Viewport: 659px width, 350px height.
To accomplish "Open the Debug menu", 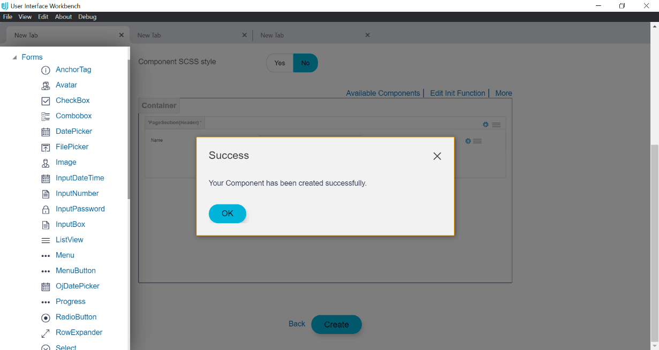I will click(x=87, y=17).
